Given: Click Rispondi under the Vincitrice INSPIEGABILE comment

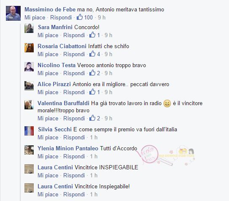Looking at the screenshot, I should pos(74,175).
